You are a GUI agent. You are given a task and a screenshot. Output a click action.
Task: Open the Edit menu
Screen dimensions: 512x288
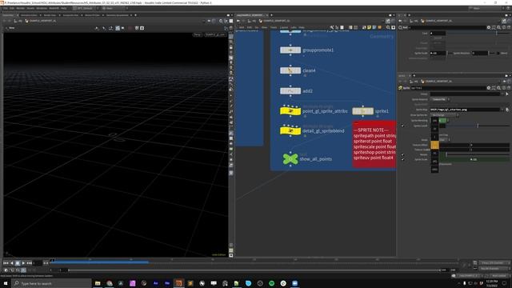[x=12, y=8]
